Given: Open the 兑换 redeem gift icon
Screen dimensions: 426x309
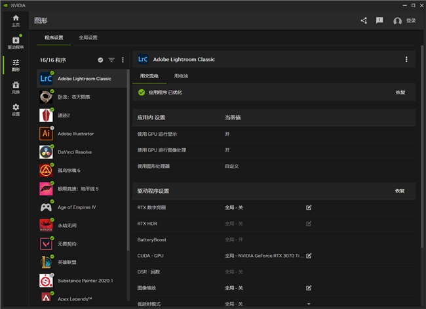Looking at the screenshot, I should pos(16,88).
